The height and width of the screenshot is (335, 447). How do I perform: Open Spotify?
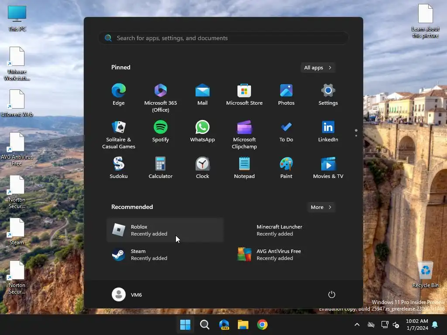click(x=161, y=131)
